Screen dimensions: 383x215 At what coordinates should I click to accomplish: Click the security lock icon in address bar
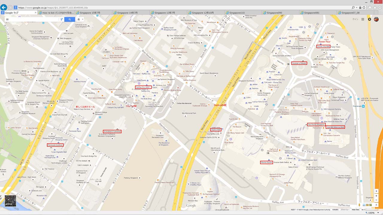tap(360, 7)
